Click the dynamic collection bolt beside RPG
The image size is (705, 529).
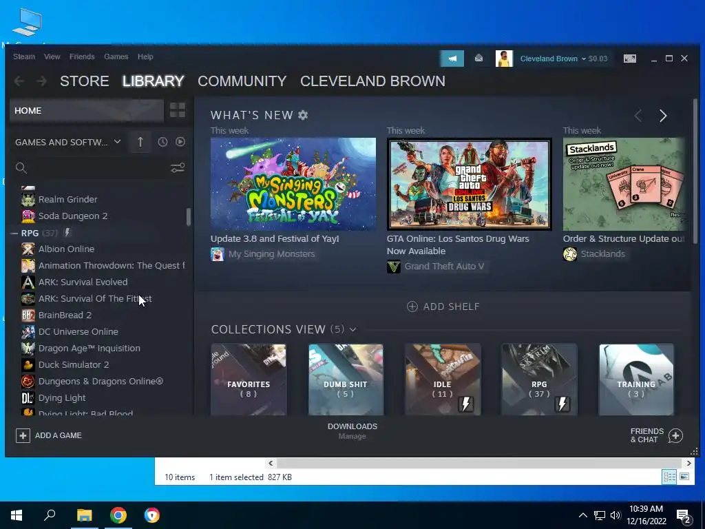tap(67, 233)
